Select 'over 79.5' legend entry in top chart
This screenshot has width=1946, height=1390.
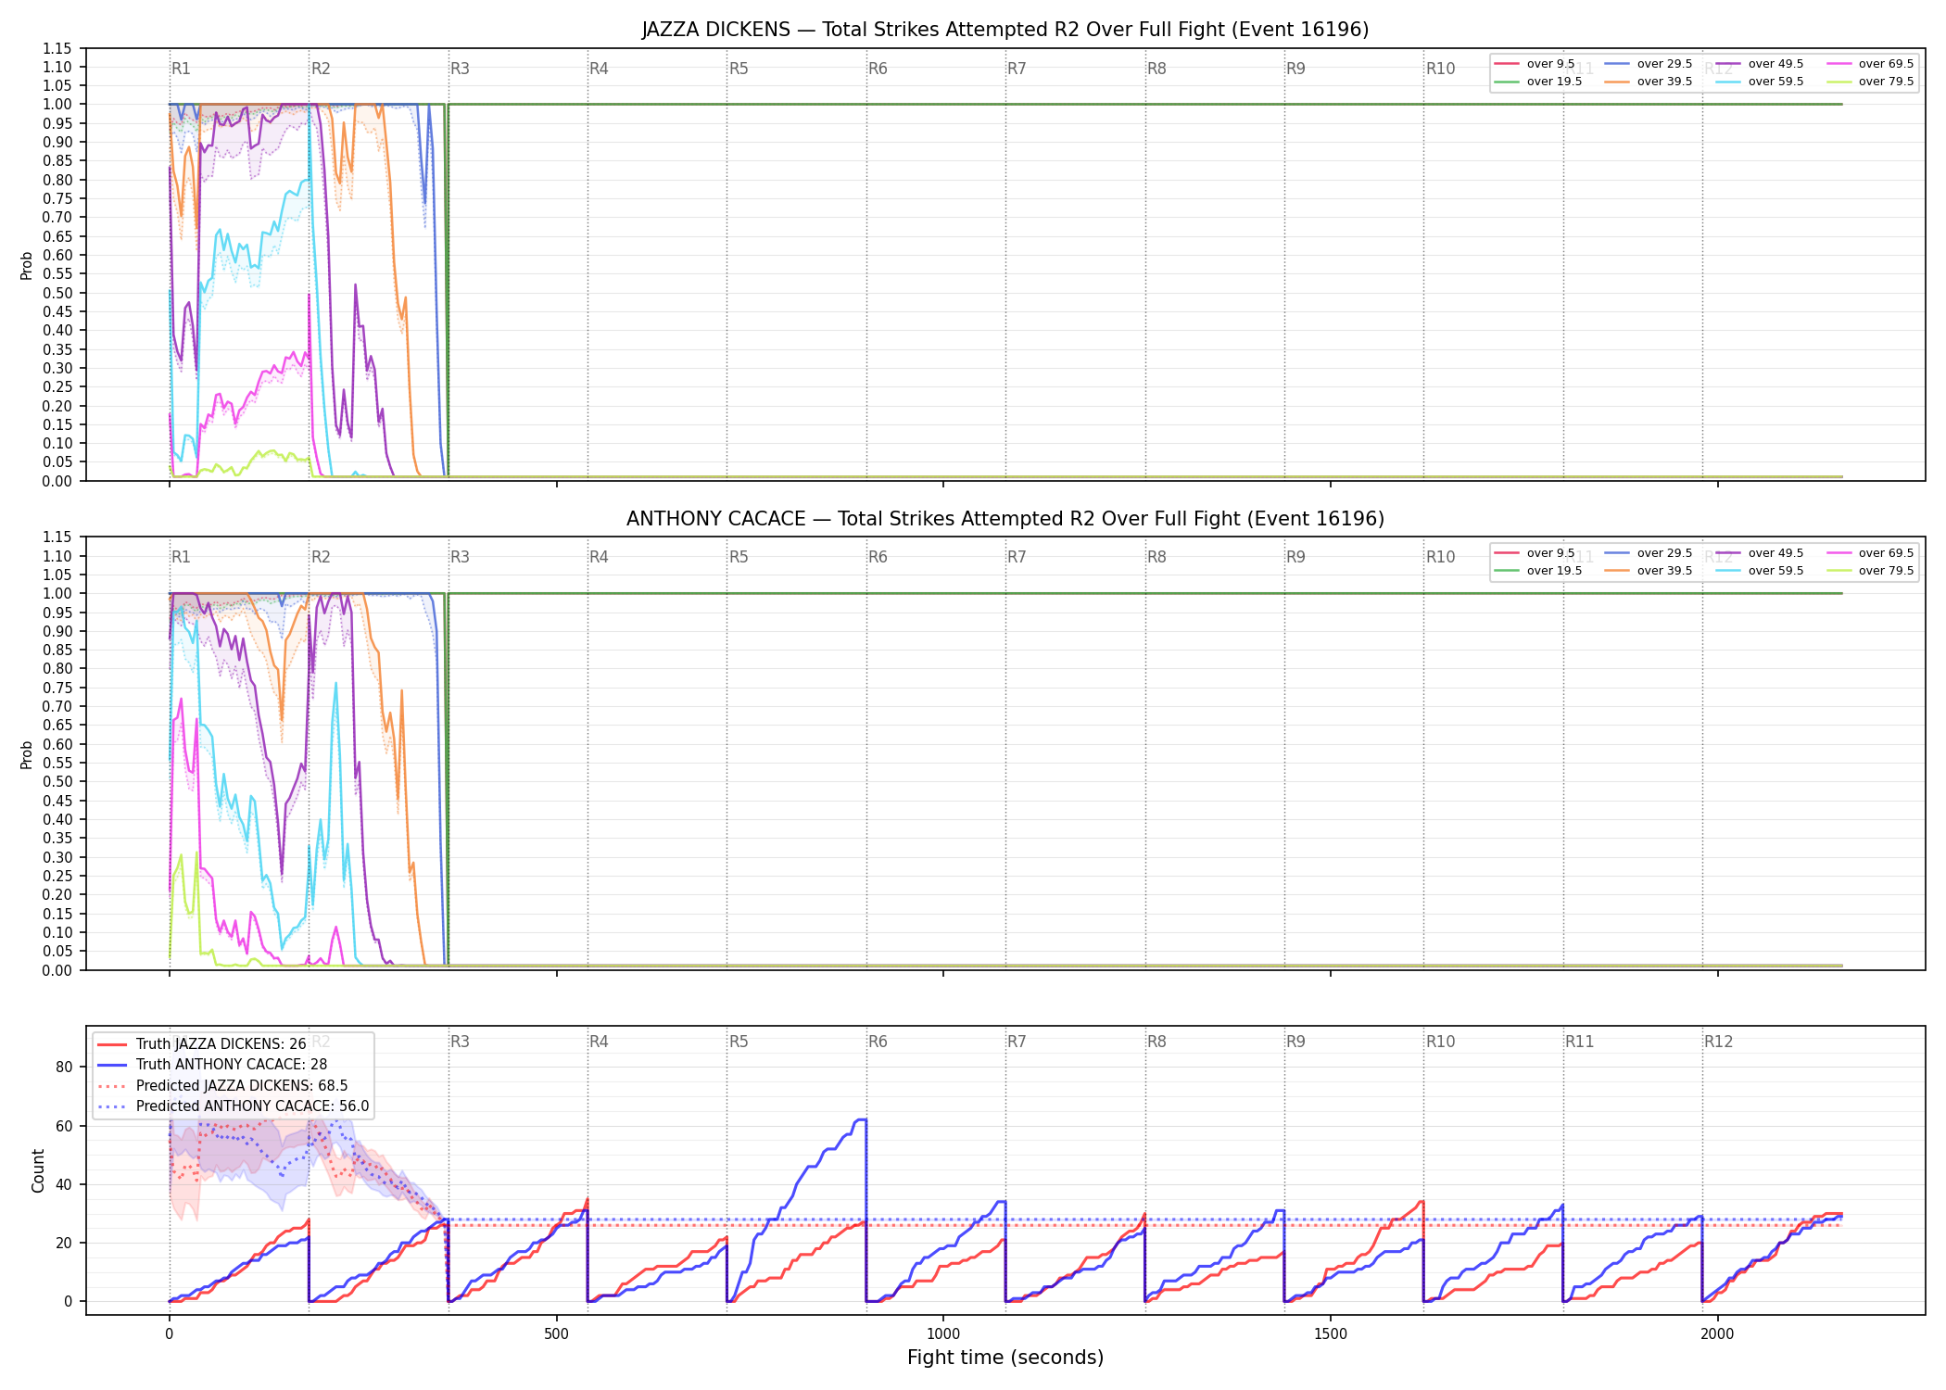pyautogui.click(x=1870, y=82)
